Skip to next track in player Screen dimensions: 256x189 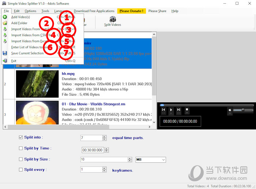(179, 110)
